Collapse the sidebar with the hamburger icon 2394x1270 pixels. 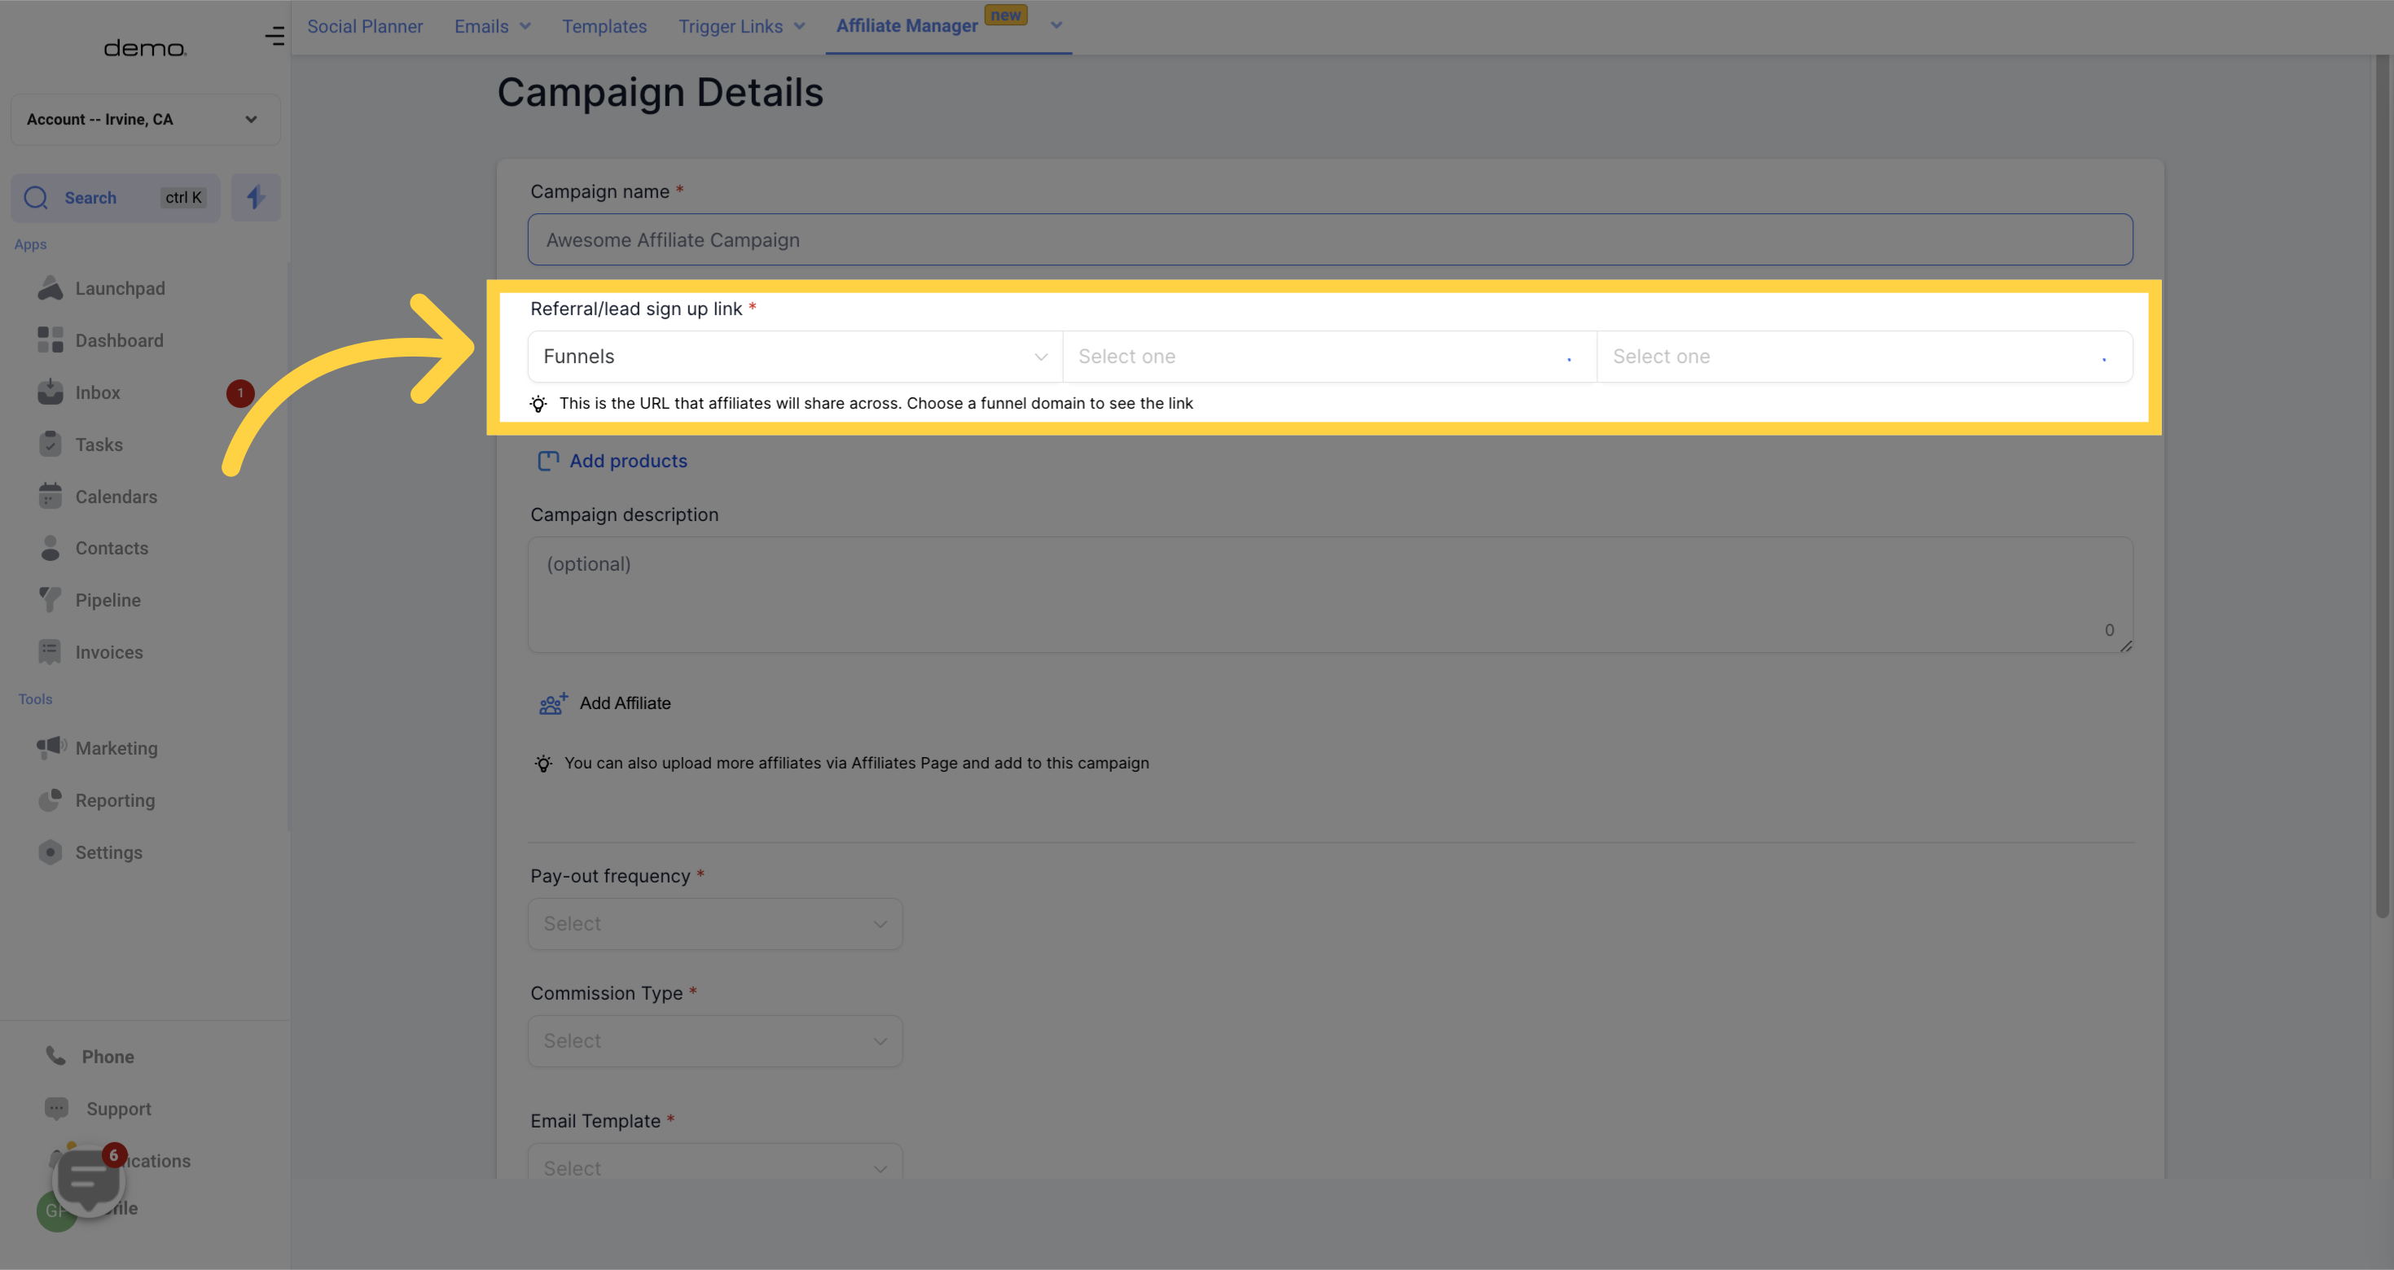275,37
